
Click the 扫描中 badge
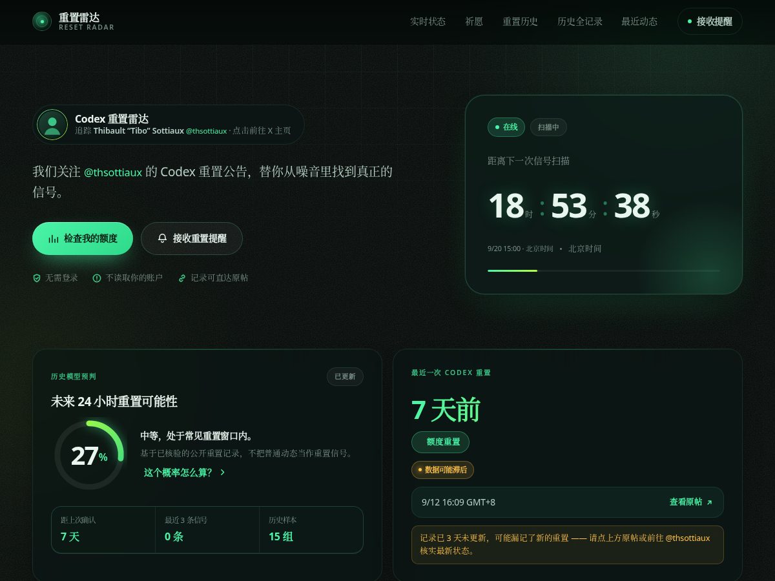548,127
